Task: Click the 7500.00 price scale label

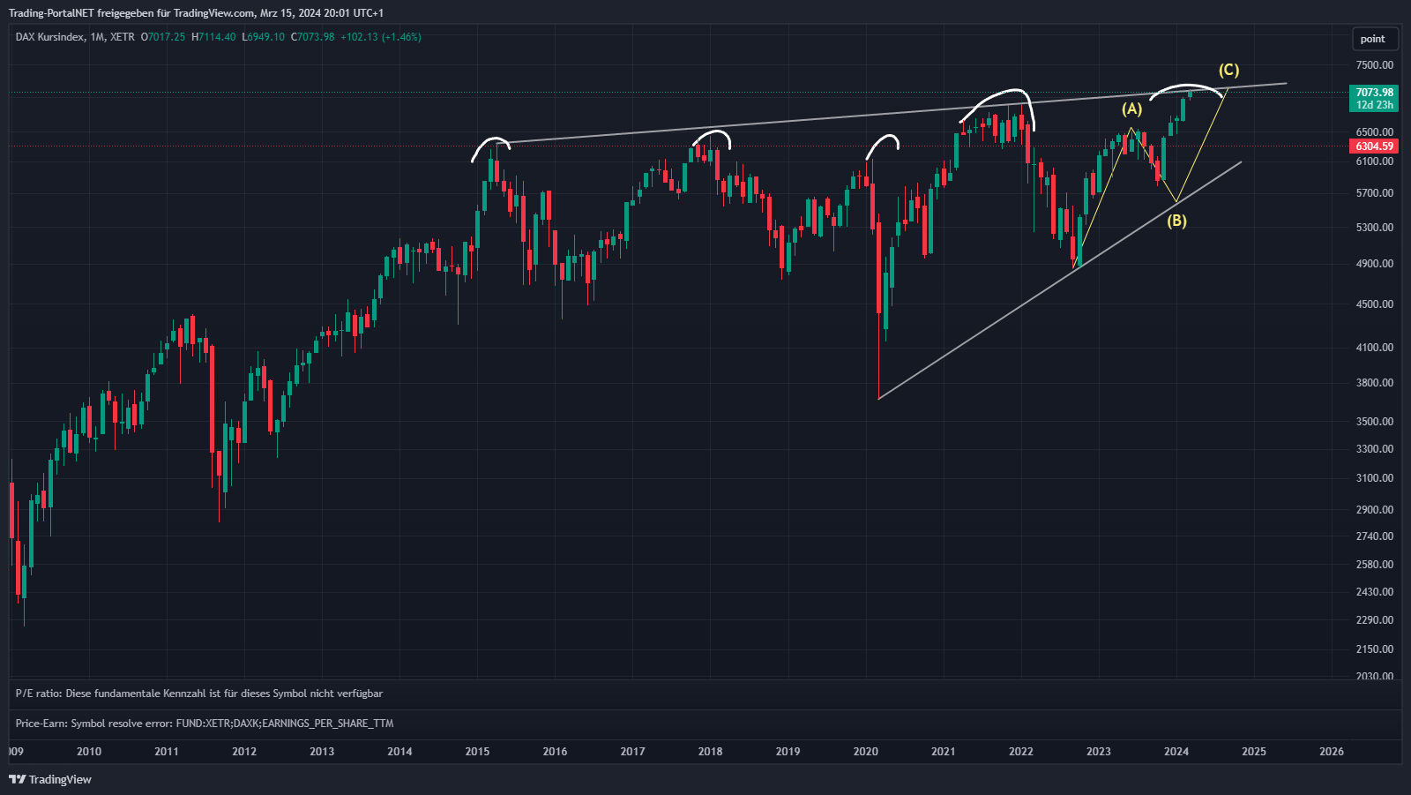Action: pyautogui.click(x=1374, y=65)
